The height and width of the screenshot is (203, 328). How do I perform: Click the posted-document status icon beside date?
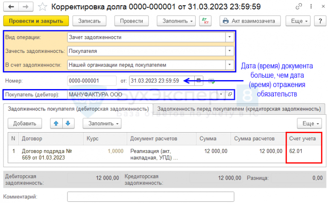point(212,81)
